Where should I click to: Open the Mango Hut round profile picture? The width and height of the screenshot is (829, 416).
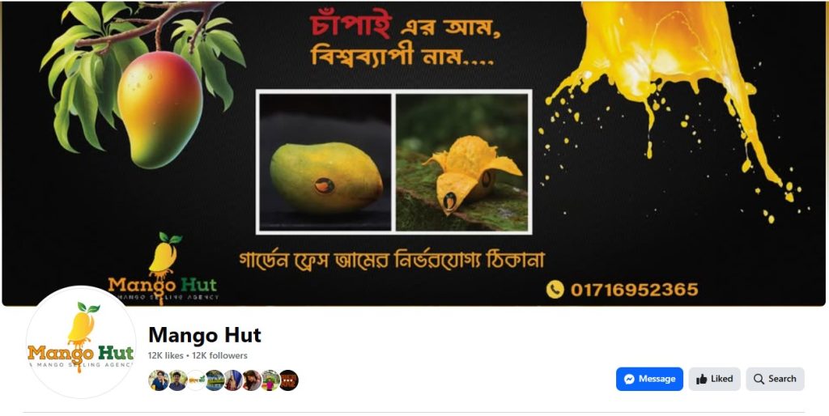(81, 342)
